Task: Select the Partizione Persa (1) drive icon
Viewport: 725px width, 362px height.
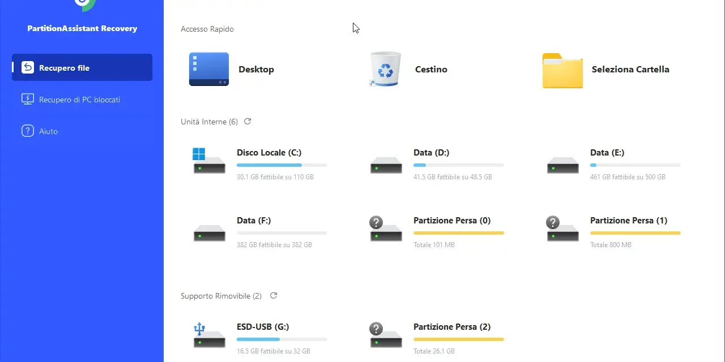Action: 562,229
